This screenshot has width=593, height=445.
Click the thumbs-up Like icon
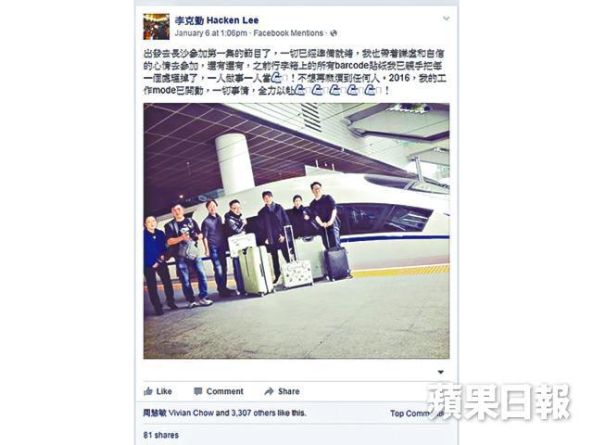tap(148, 391)
